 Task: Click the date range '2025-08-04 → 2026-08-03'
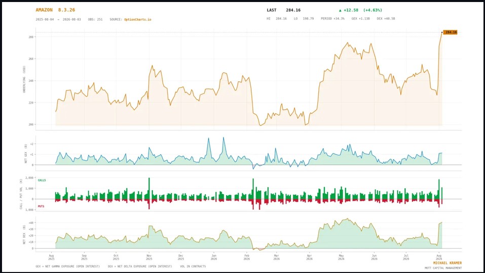pyautogui.click(x=58, y=19)
